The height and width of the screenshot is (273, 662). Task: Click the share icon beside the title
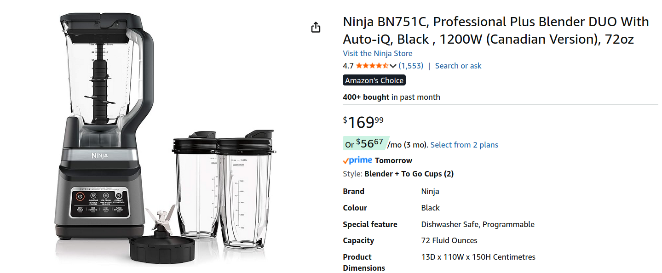click(316, 28)
